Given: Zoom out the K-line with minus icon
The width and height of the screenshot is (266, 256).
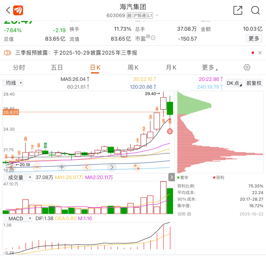Looking at the screenshot, I should click(x=37, y=167).
